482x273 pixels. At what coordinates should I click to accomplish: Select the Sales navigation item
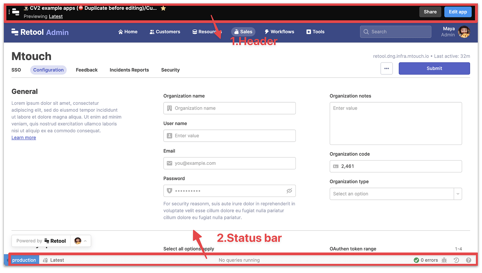(243, 32)
